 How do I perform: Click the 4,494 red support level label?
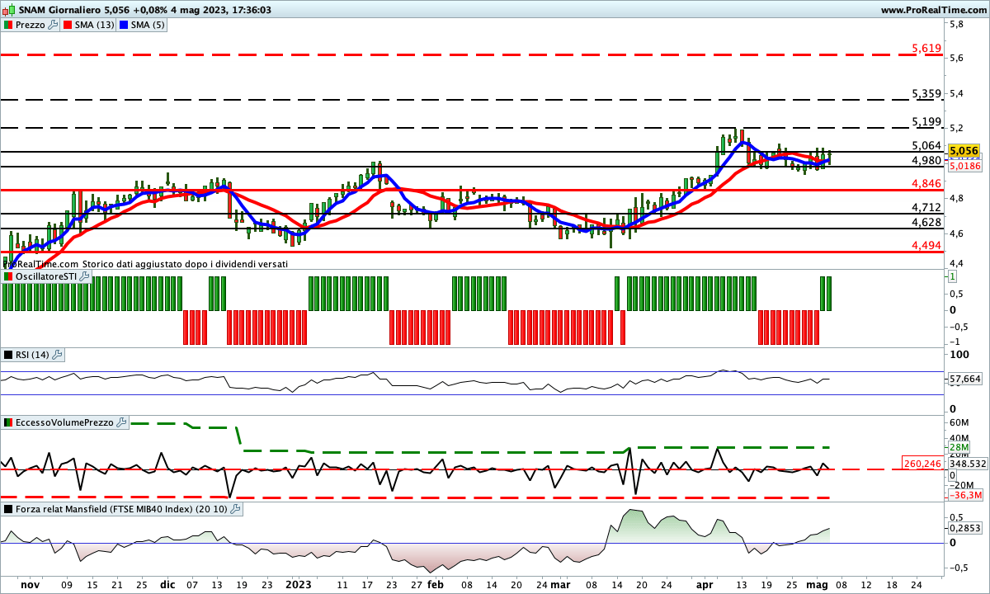[x=926, y=246]
